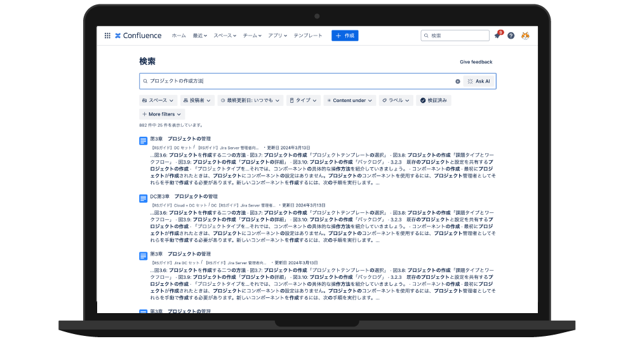This screenshot has width=635, height=341.
Task: Click the blue 作成 button
Action: pyautogui.click(x=345, y=35)
